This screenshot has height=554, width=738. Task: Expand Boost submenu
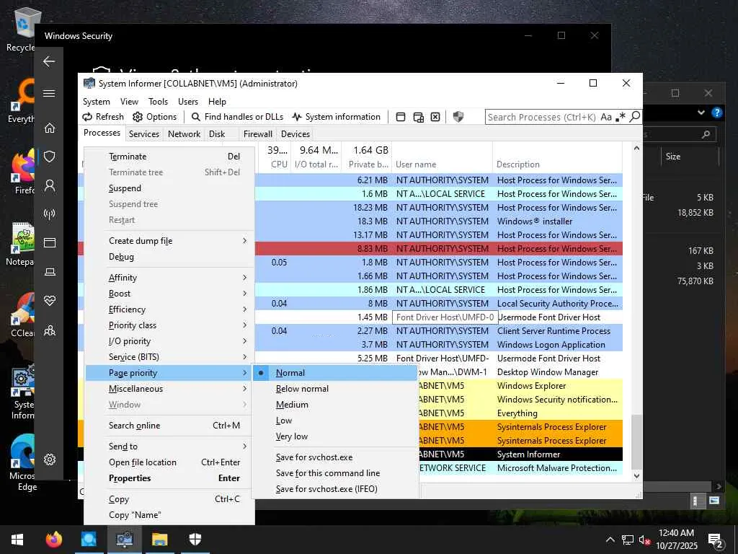[x=169, y=294]
